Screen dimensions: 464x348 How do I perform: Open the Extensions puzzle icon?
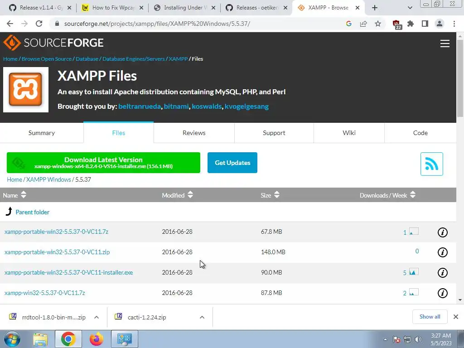click(411, 24)
